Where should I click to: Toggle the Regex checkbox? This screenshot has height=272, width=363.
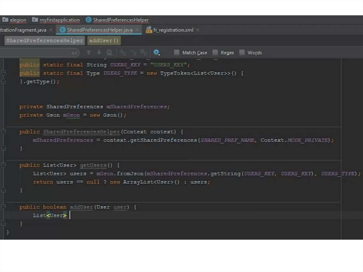click(215, 52)
